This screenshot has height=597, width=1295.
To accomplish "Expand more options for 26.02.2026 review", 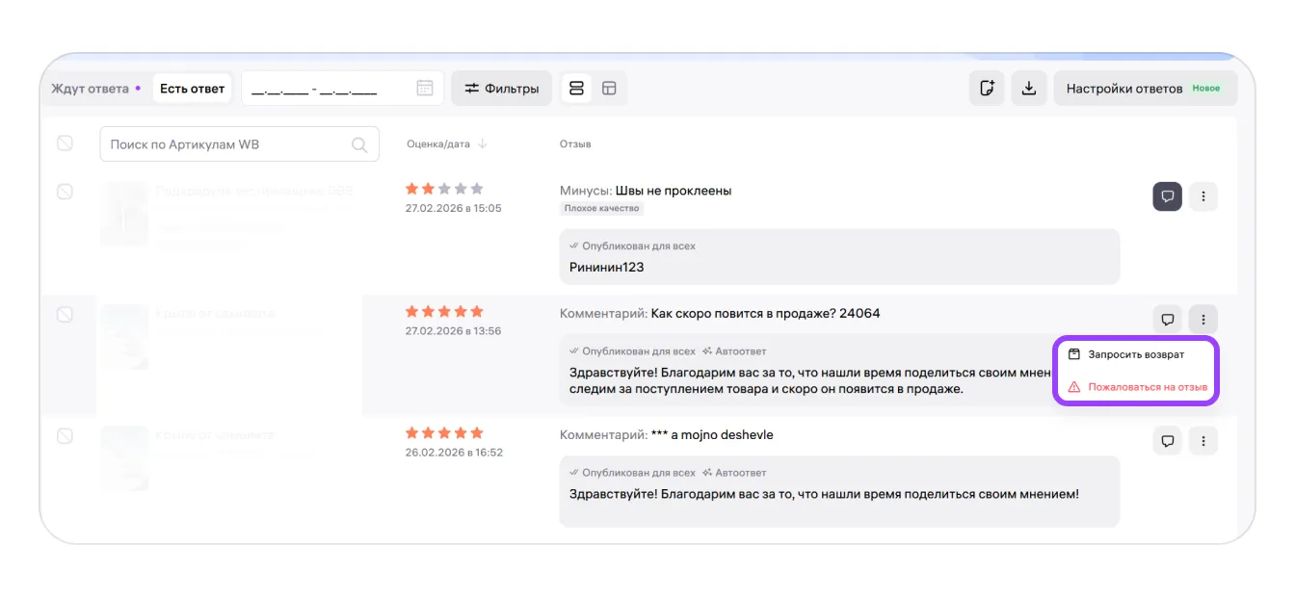I will (1203, 441).
